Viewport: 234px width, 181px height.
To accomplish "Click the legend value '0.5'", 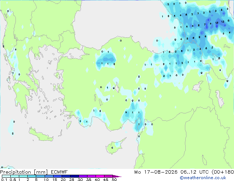I will click(x=13, y=180).
